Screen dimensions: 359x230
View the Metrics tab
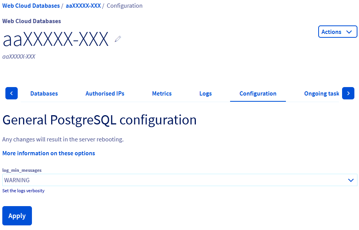(162, 93)
